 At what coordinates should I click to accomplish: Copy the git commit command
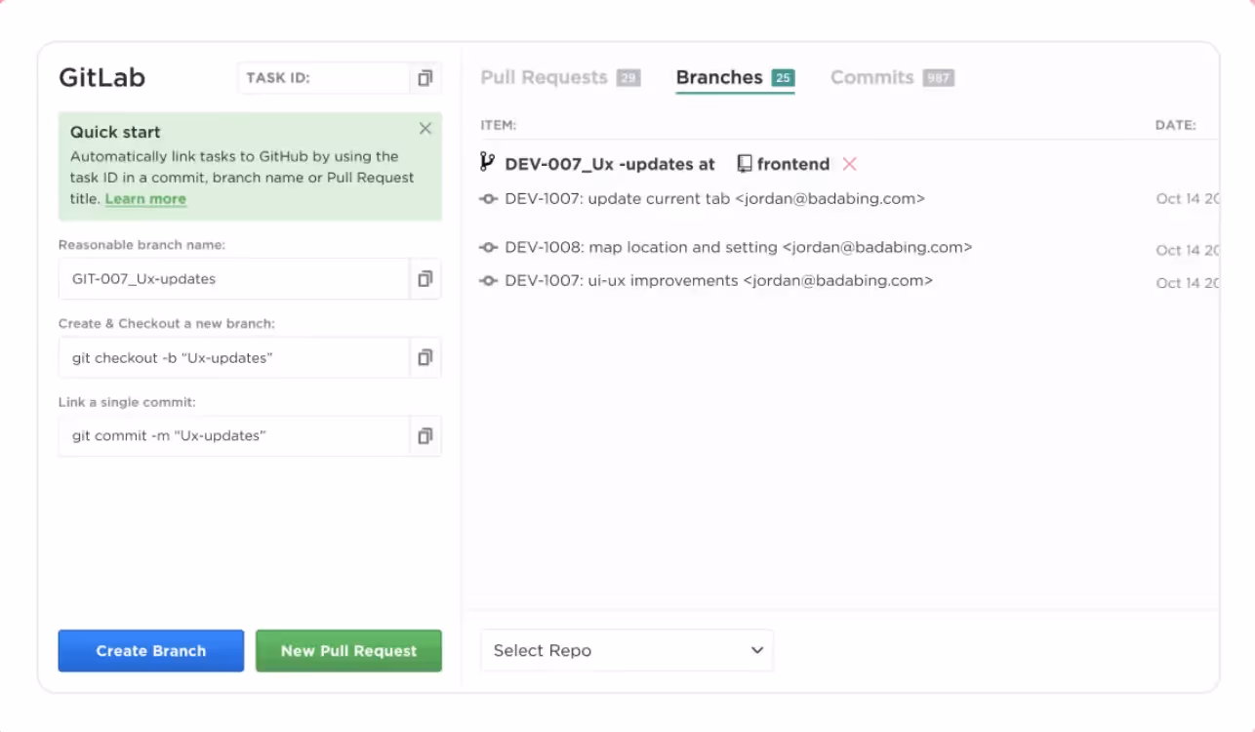tap(425, 436)
